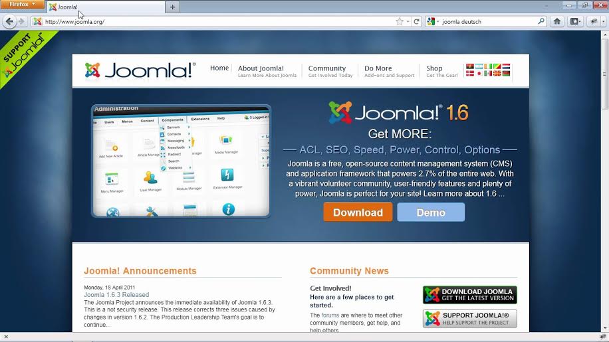609x342 pixels.
Task: Open the Bookmarks toolbar button
Action: (x=575, y=22)
